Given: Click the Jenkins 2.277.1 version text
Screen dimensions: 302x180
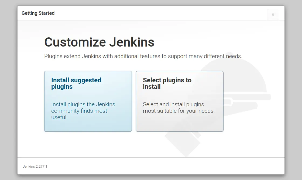Looking at the screenshot, I should tap(35, 166).
